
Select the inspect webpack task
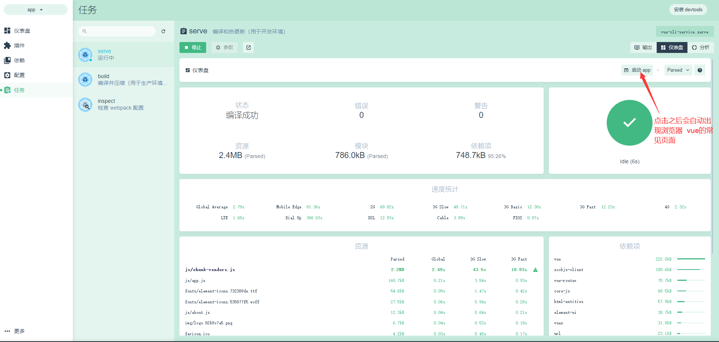[x=124, y=105]
